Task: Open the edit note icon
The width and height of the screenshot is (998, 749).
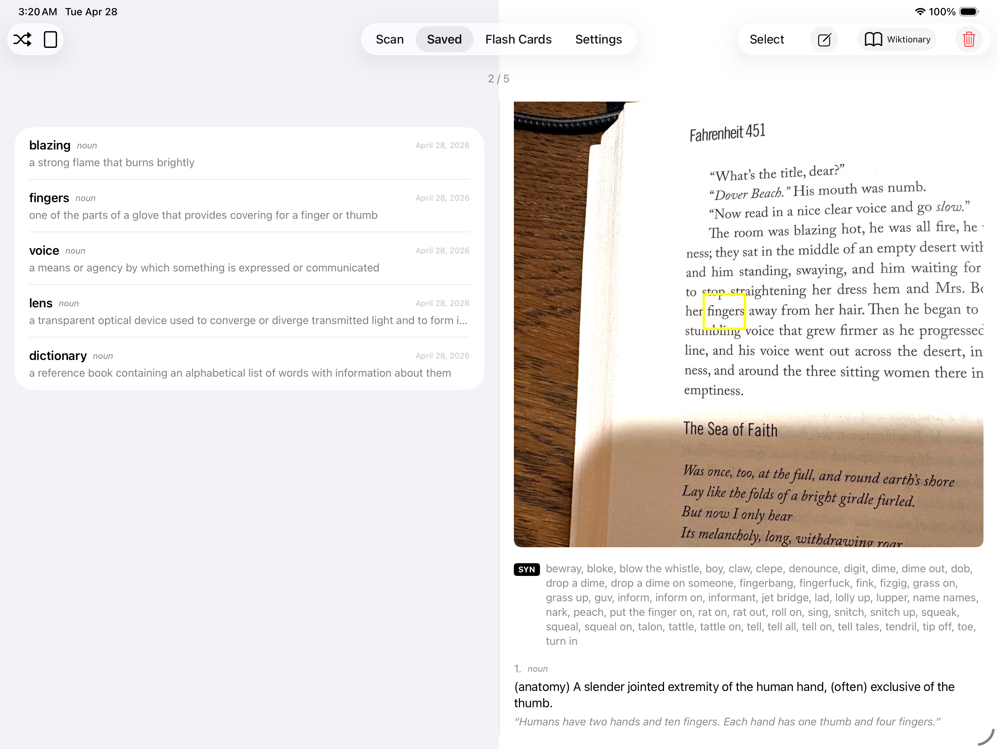Action: [824, 40]
